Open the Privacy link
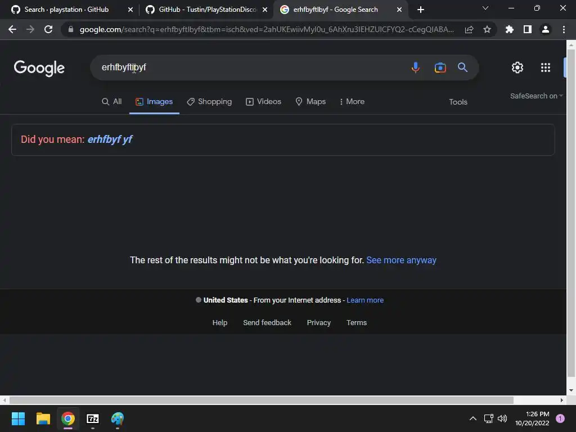Screen dimensions: 576x432 click(x=319, y=322)
